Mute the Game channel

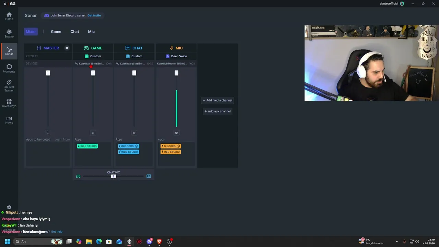(x=93, y=133)
